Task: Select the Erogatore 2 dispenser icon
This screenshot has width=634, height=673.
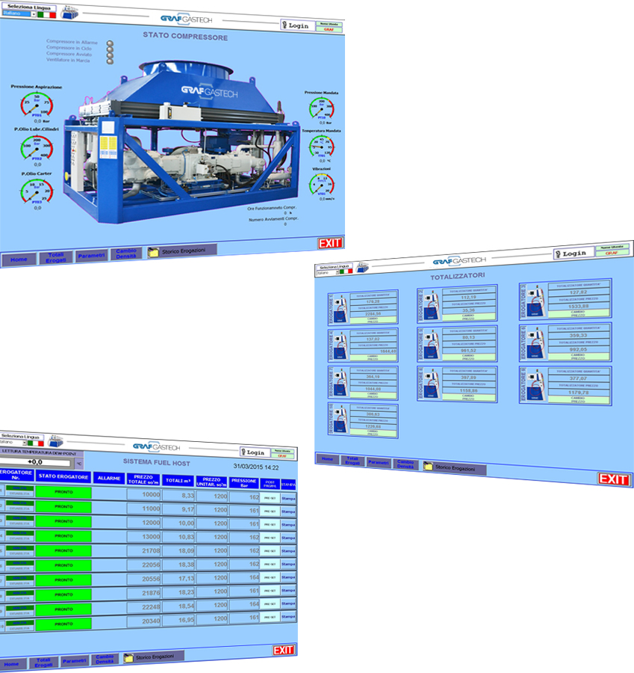Action: point(431,305)
